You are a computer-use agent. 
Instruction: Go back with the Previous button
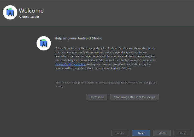(120, 133)
